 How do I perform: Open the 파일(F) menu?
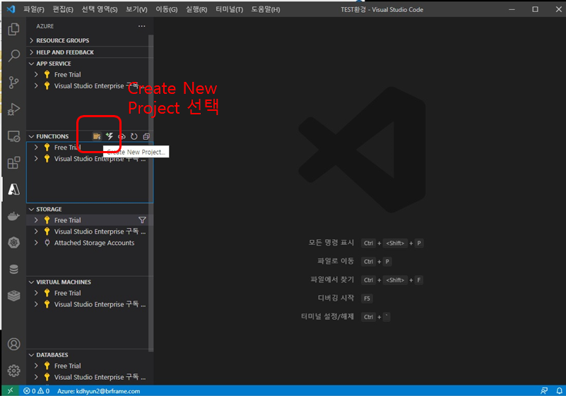click(x=34, y=9)
